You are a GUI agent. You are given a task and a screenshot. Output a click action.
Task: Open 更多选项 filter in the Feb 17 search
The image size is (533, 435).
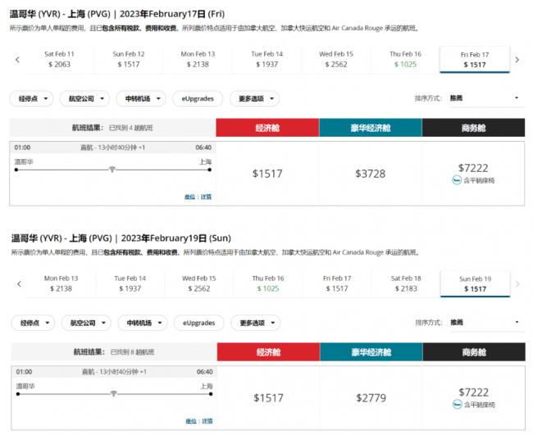pyautogui.click(x=254, y=99)
